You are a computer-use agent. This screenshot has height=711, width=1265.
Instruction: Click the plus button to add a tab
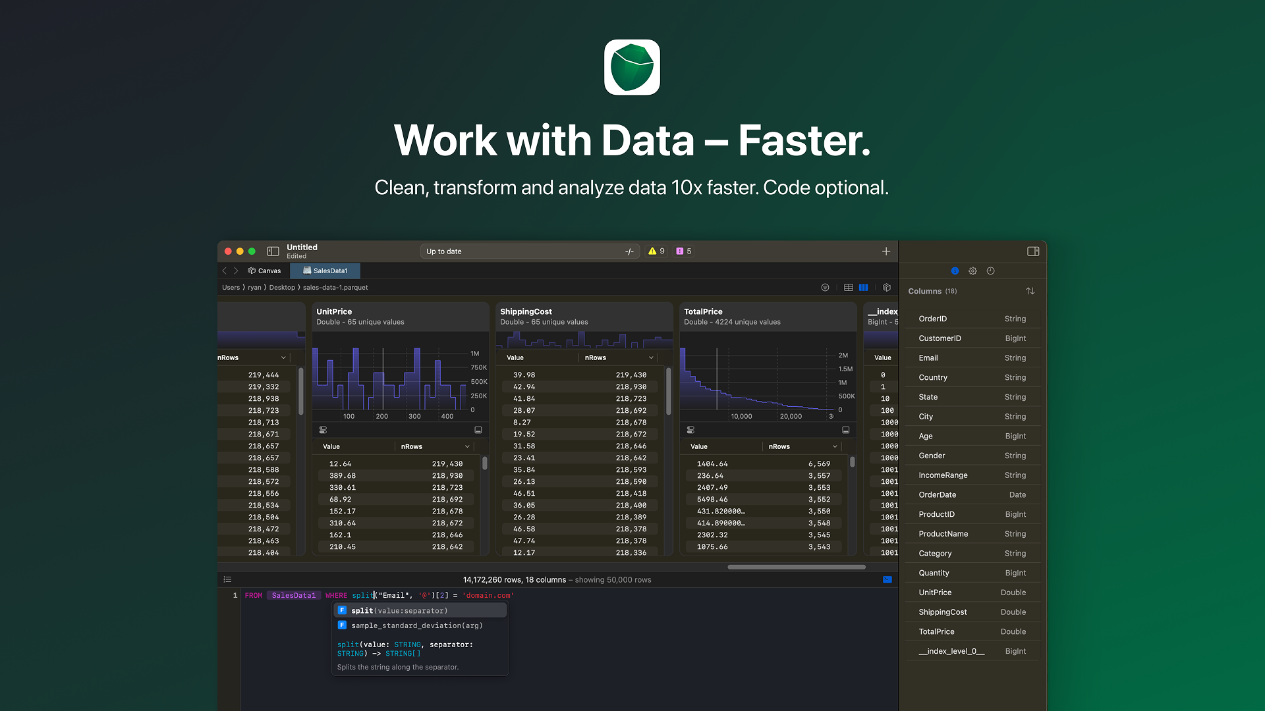886,251
